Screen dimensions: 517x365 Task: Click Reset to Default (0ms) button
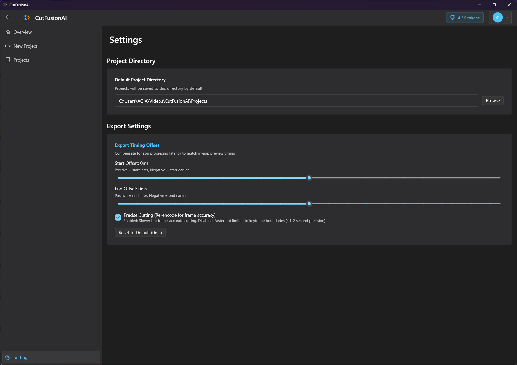pyautogui.click(x=140, y=233)
